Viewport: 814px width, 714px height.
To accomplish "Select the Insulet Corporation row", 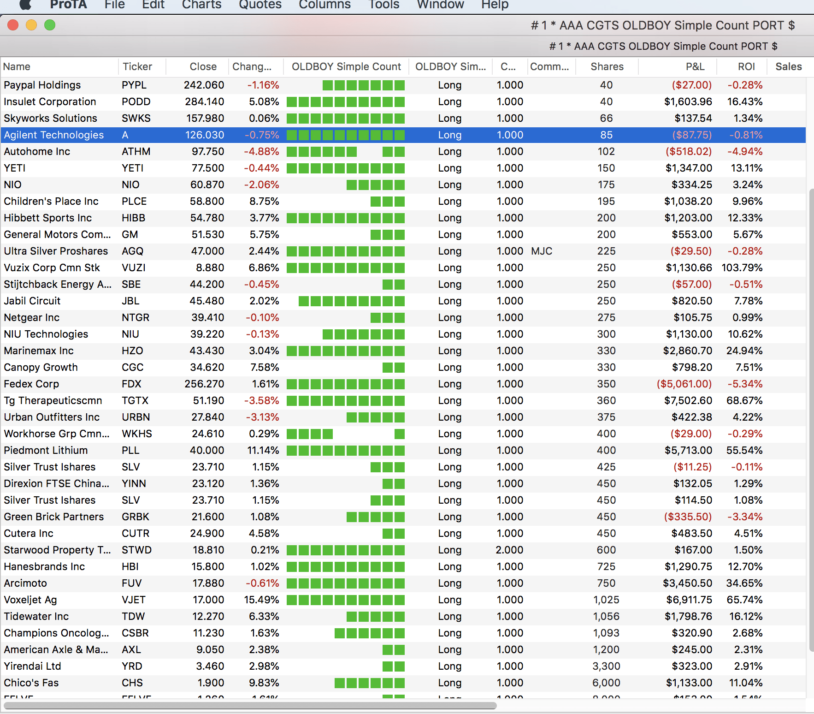I will (403, 101).
